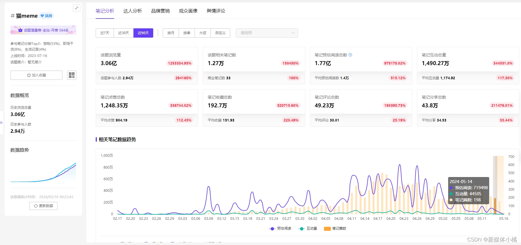521x245 pixels.
Task: Click 平均预估阅读数 1.4万 row
Action: (361, 78)
